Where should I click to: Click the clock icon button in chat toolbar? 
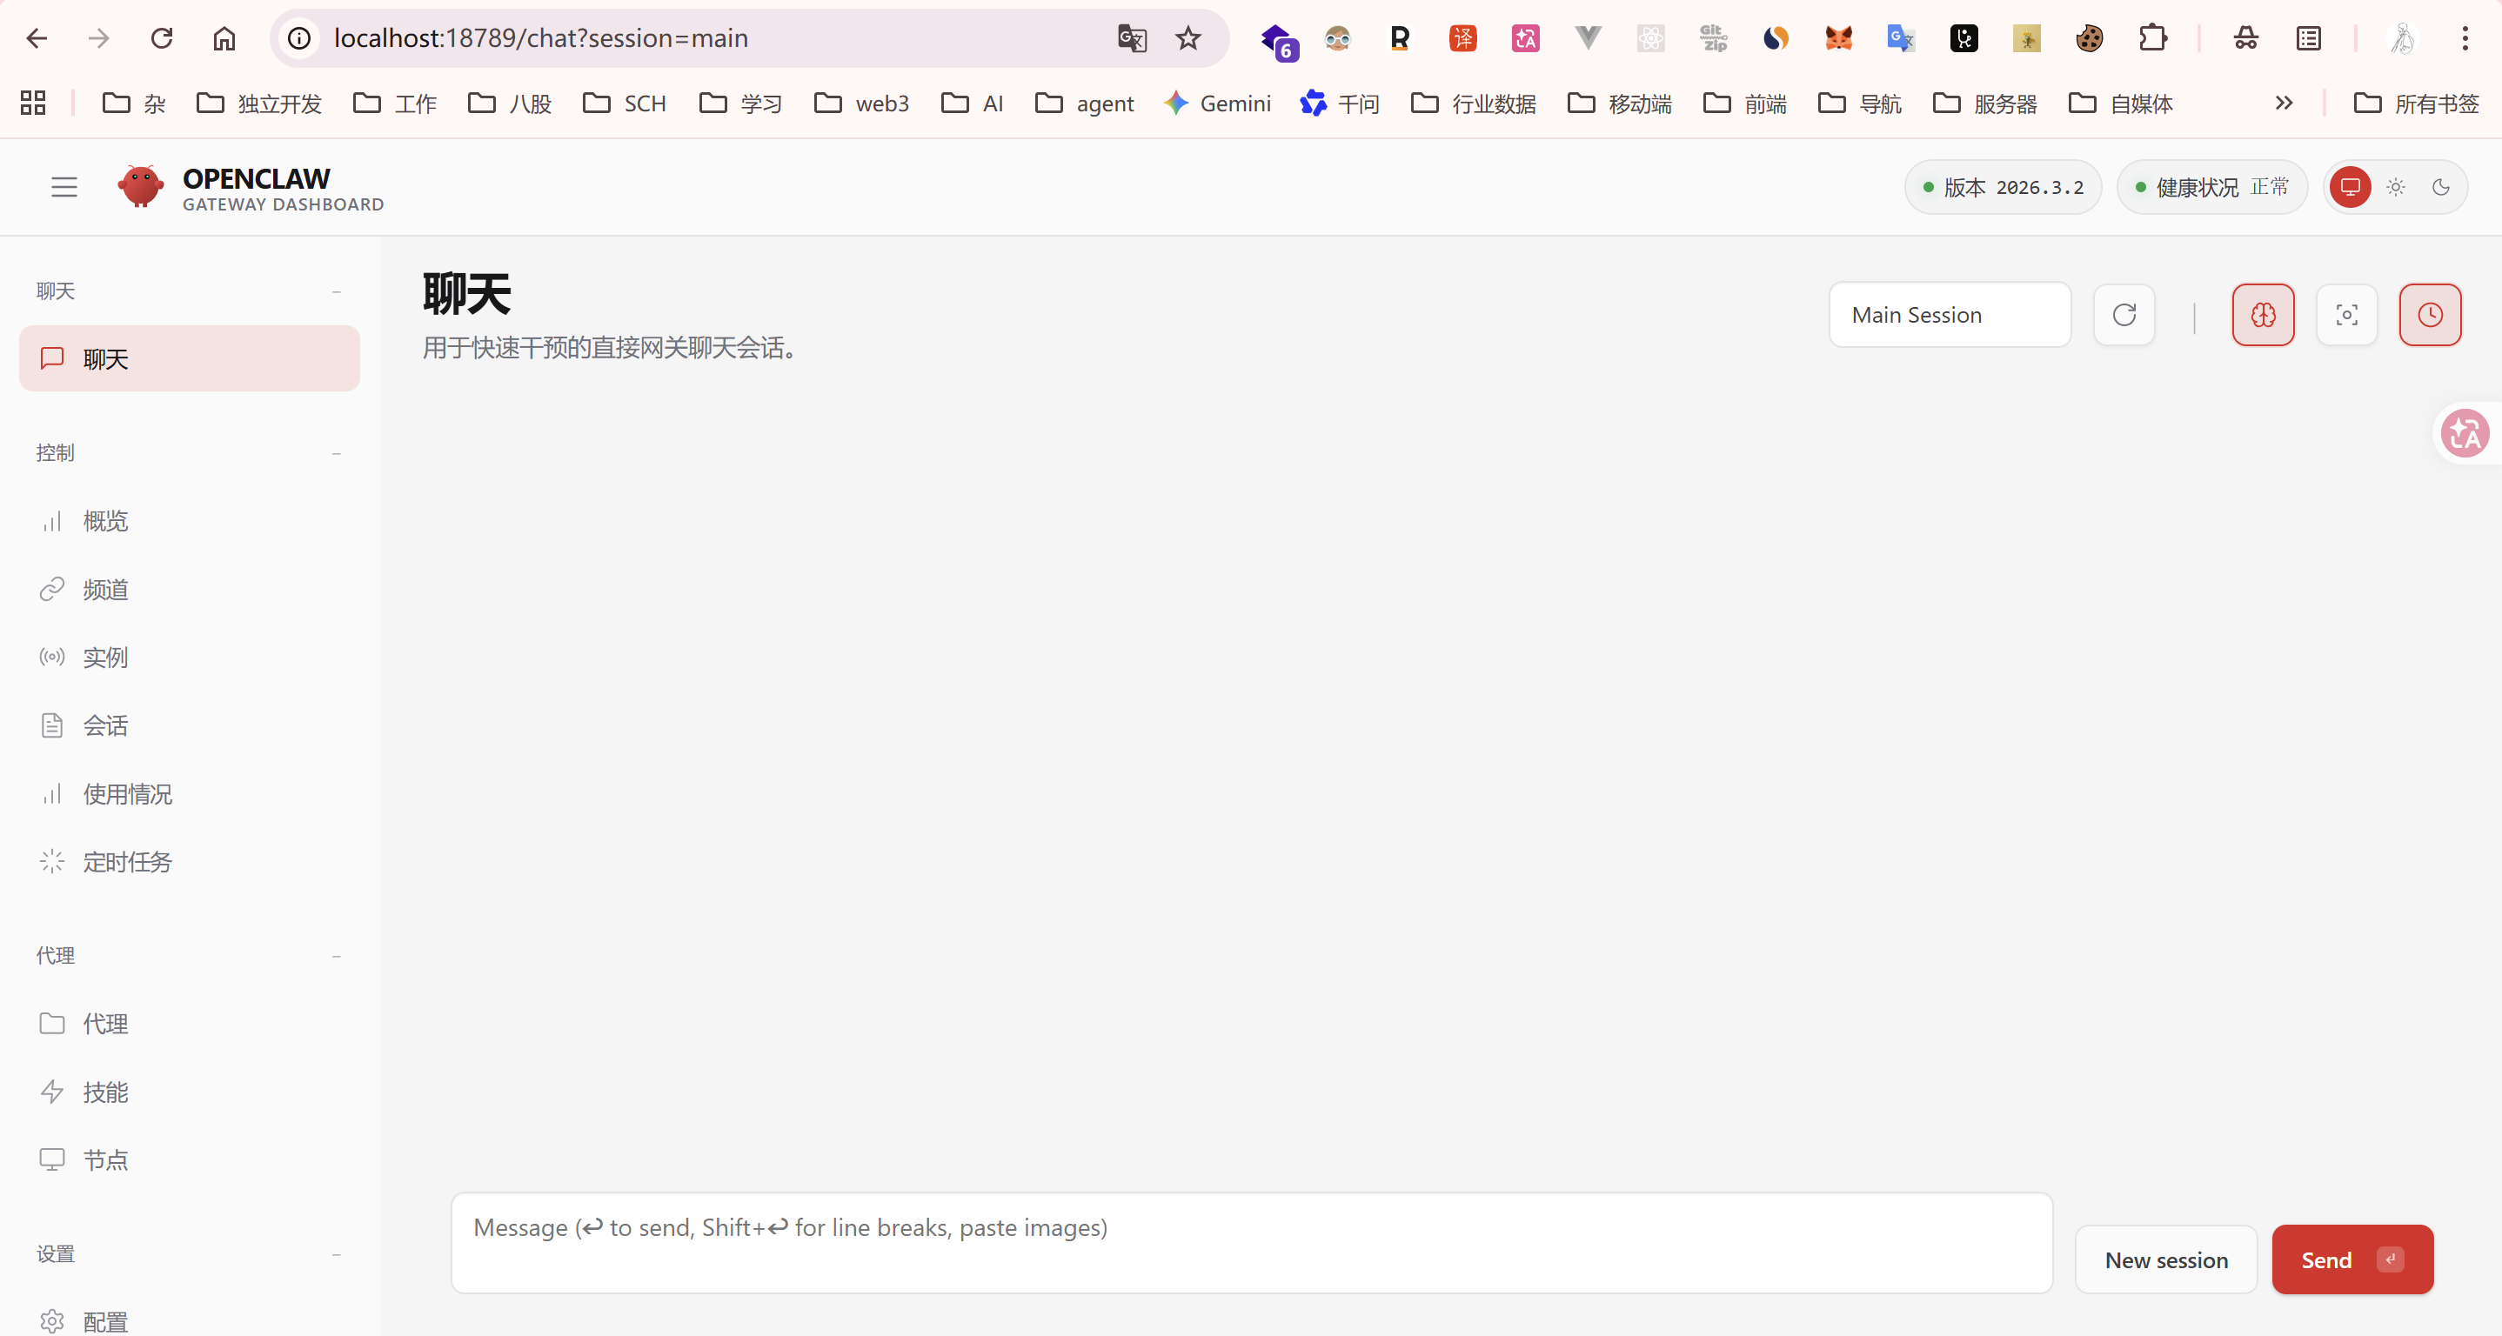coord(2430,315)
